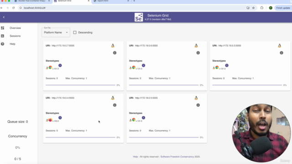
Task: Open a new browser tab
Action: tap(134, 1)
